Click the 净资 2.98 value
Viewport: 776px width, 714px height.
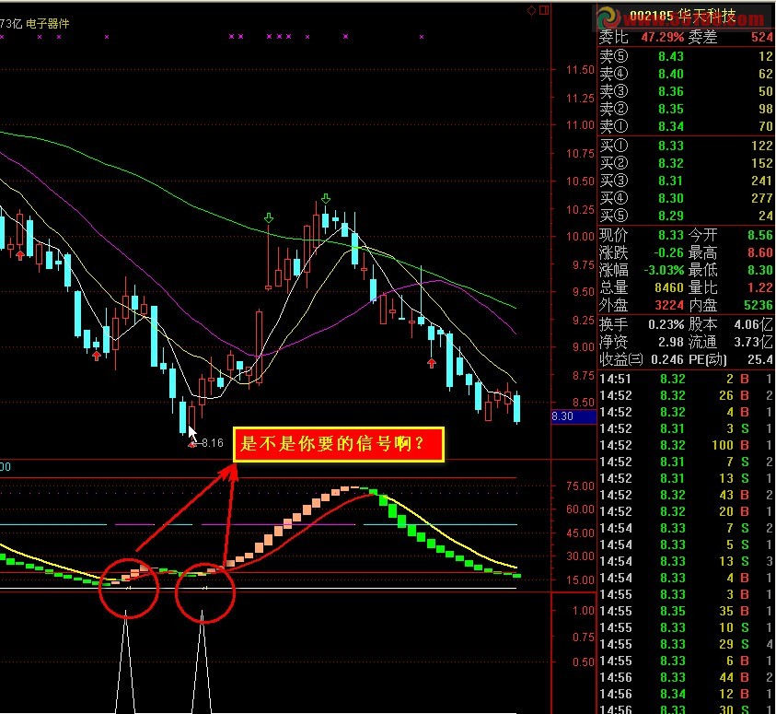671,342
